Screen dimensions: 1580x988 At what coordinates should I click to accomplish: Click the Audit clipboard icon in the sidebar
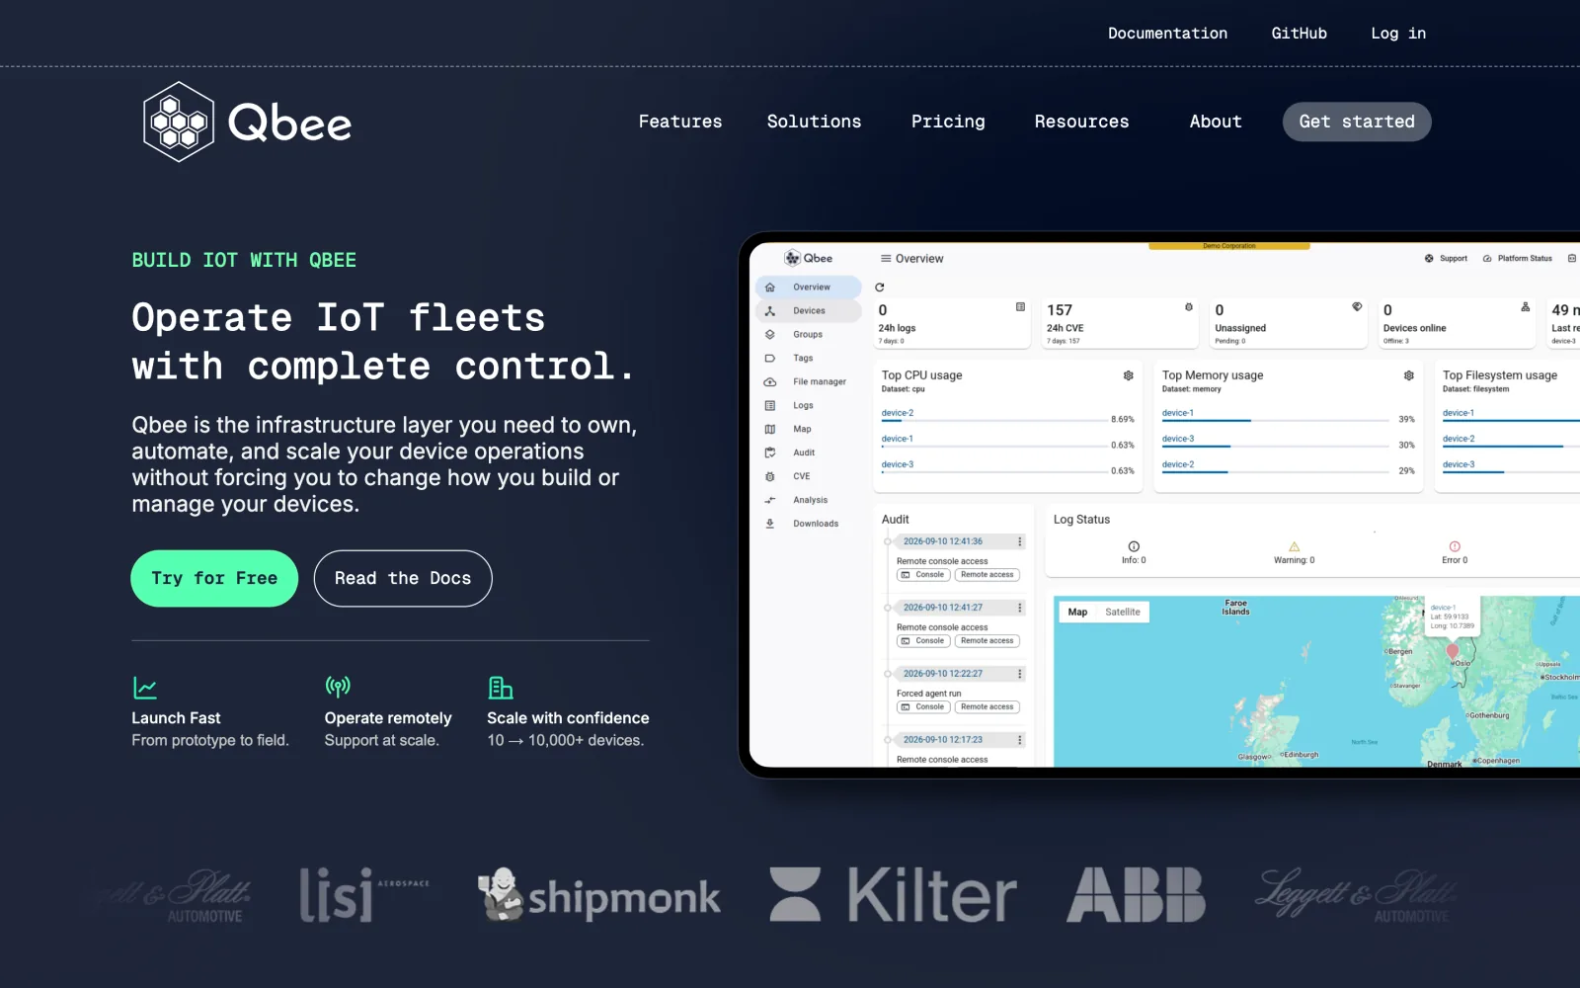(770, 453)
